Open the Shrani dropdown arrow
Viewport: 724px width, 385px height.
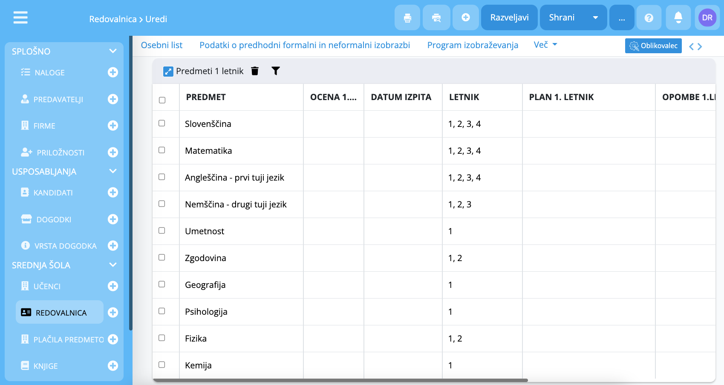pos(595,18)
